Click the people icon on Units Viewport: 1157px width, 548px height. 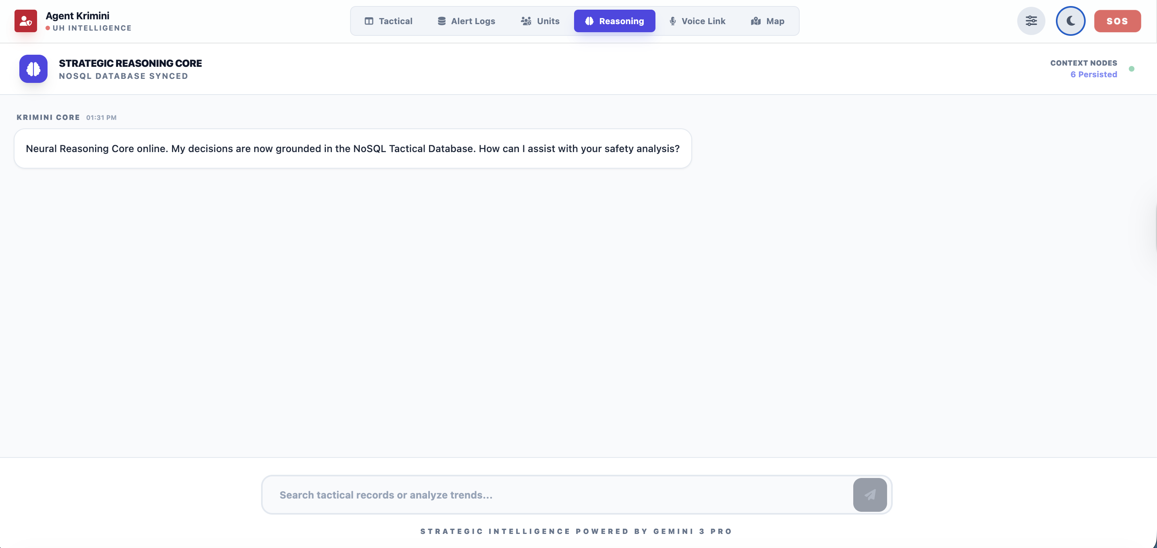pyautogui.click(x=526, y=21)
